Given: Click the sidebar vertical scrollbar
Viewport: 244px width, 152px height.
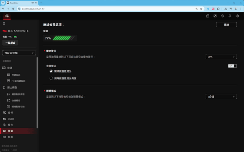Looking at the screenshot, I should 37,93.
